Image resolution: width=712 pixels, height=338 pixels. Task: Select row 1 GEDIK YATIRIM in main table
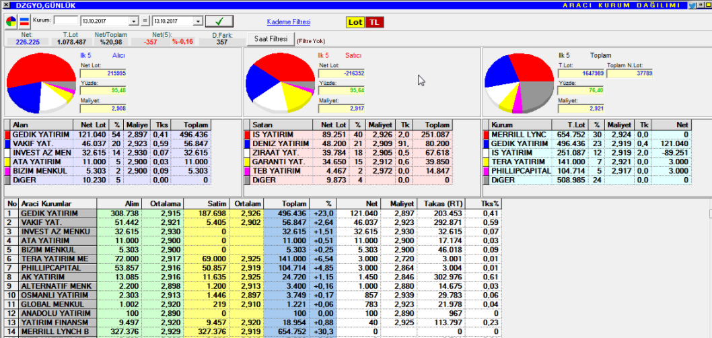click(252, 213)
